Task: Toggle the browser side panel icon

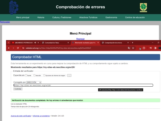Action: (155, 48)
